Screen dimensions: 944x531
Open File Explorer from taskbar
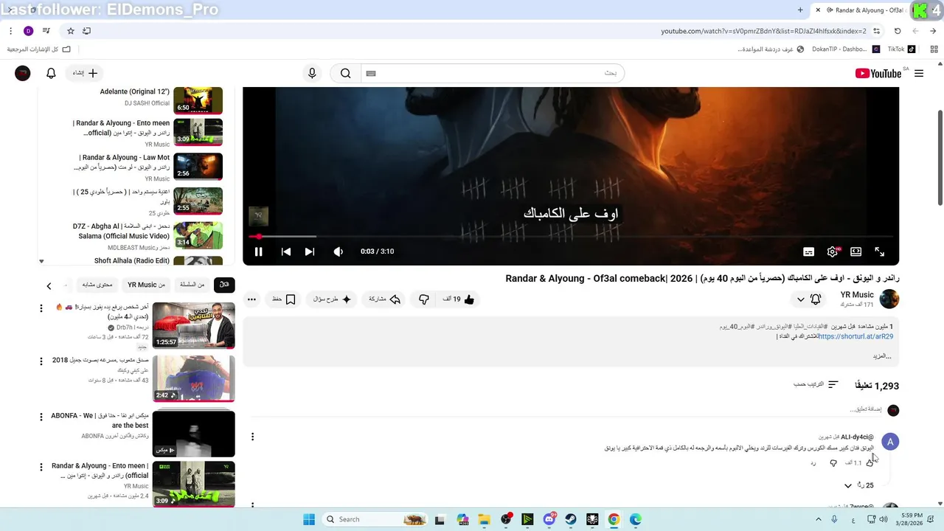(x=483, y=519)
